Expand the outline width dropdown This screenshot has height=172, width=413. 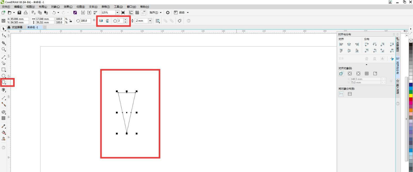click(150, 21)
